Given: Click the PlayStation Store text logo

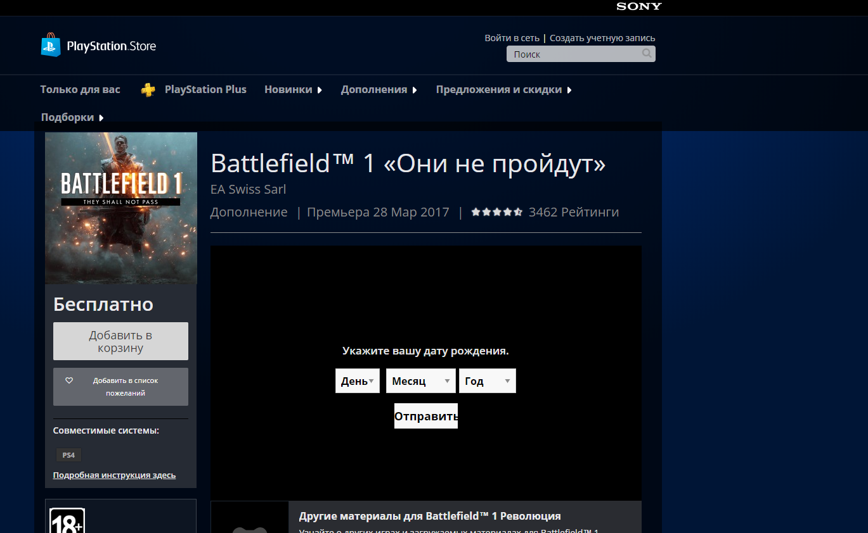Looking at the screenshot, I should (x=112, y=46).
